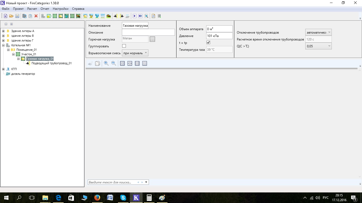
Task: Open the Взрывоопасная смесь dropdown
Action: pos(135,53)
